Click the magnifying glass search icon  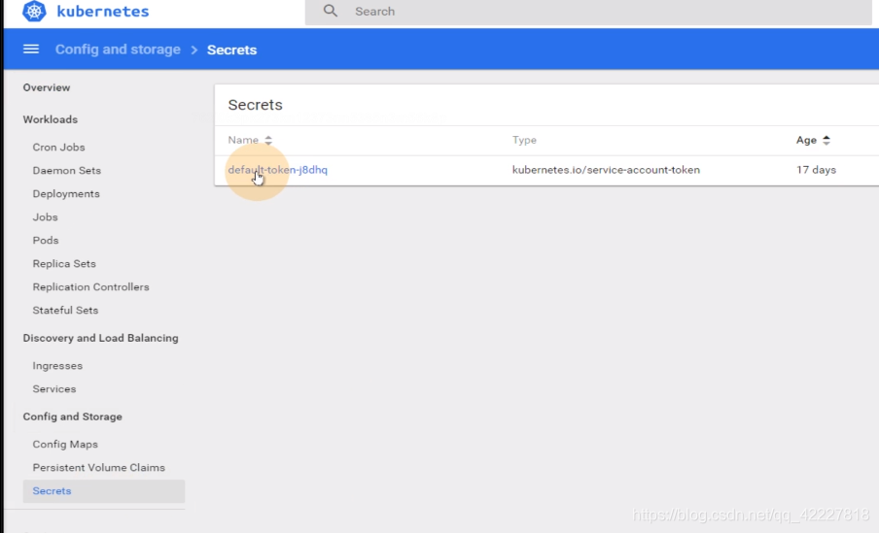point(331,11)
